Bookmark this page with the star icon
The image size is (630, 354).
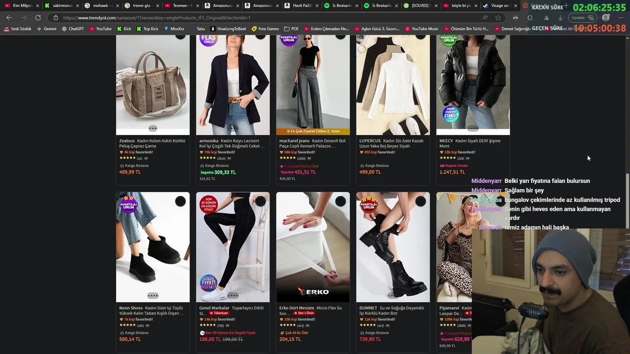click(498, 18)
